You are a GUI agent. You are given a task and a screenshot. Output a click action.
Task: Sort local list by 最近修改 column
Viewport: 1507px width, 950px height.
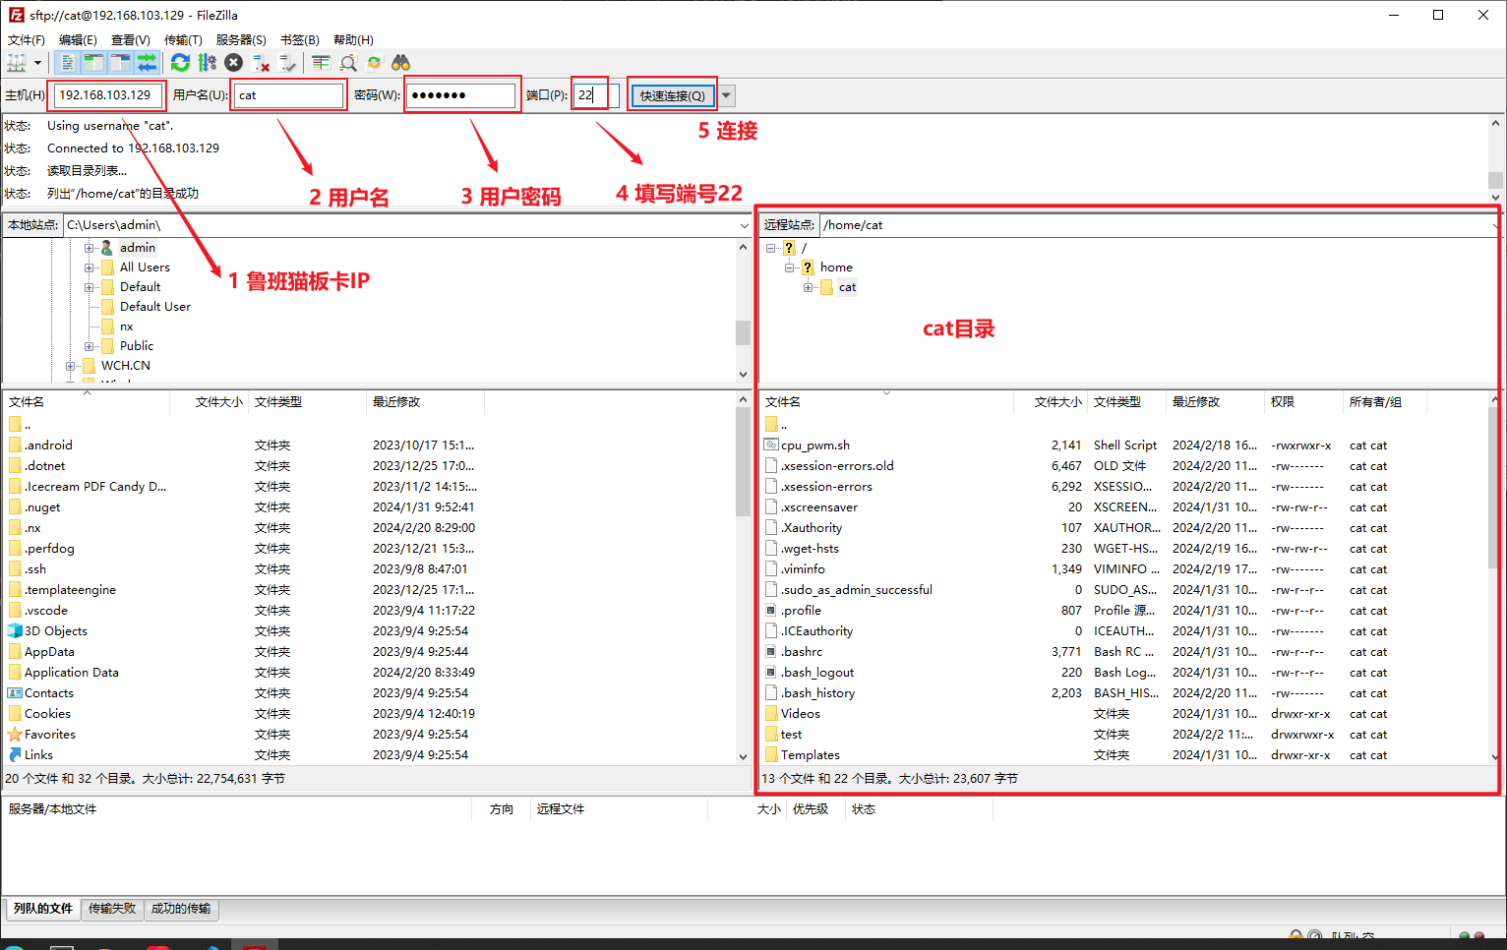(x=425, y=402)
